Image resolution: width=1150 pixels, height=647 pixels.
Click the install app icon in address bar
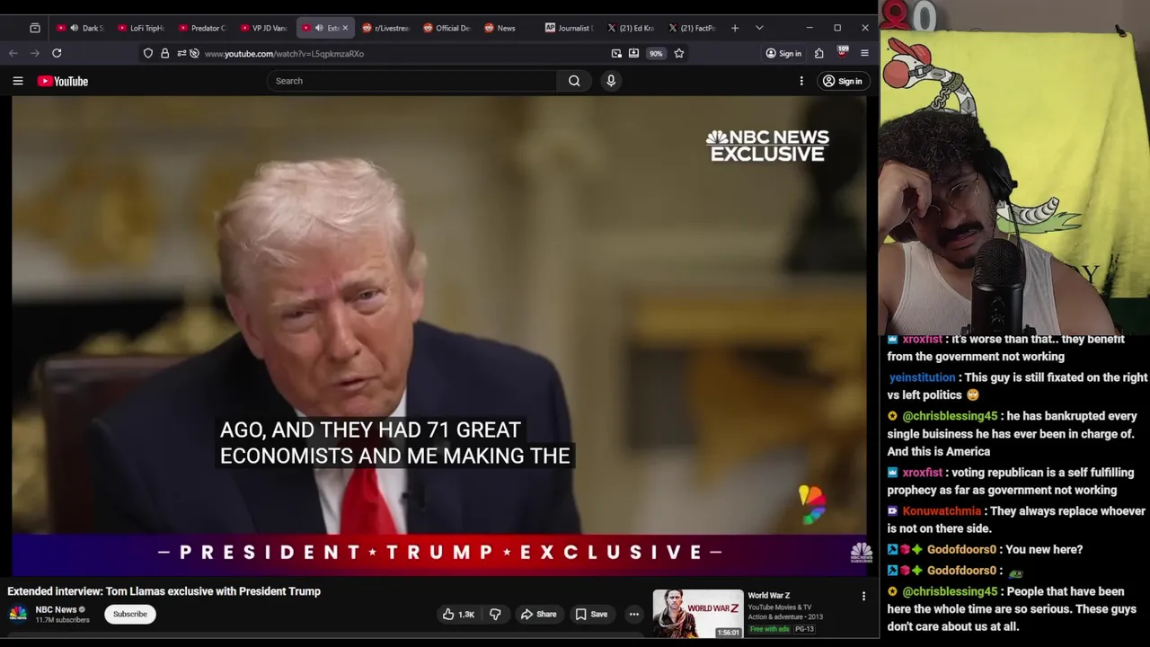[633, 53]
